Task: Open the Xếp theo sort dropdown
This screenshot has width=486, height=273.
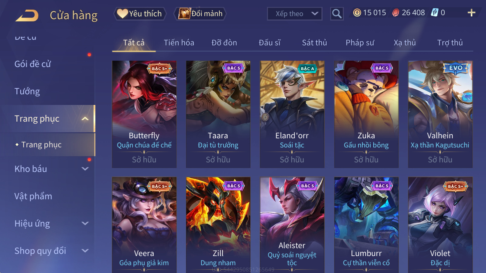Action: 294,14
